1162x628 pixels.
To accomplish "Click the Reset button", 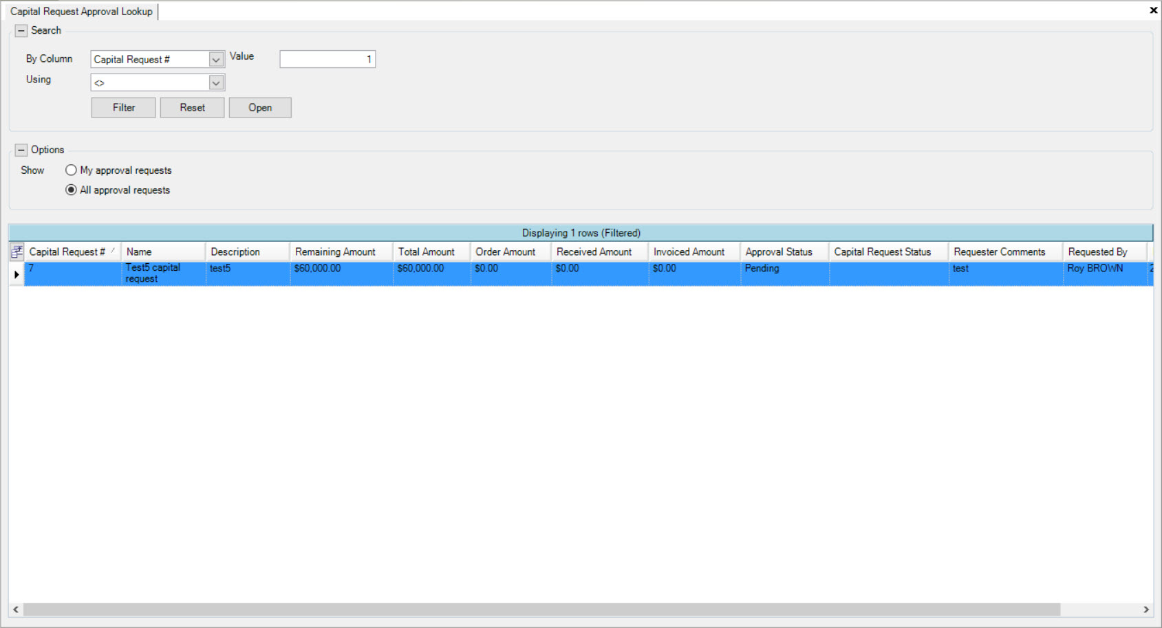I will click(193, 107).
